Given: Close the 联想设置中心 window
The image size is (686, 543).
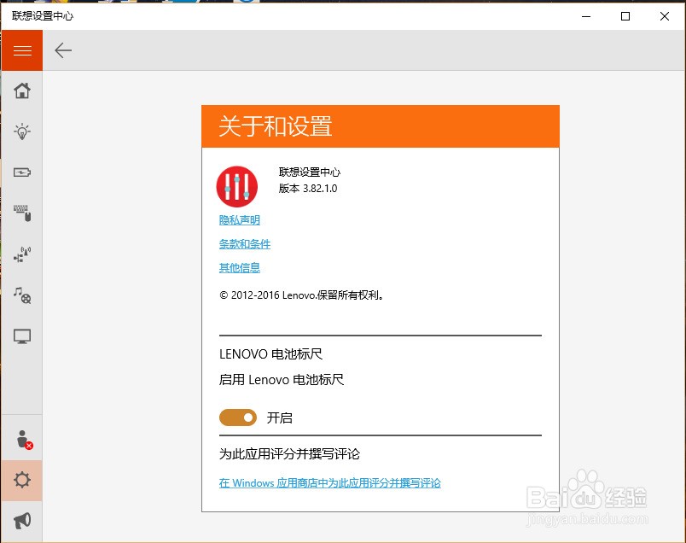Looking at the screenshot, I should [x=665, y=16].
